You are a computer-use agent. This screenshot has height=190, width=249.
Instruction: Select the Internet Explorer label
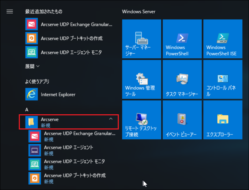tap(58, 94)
